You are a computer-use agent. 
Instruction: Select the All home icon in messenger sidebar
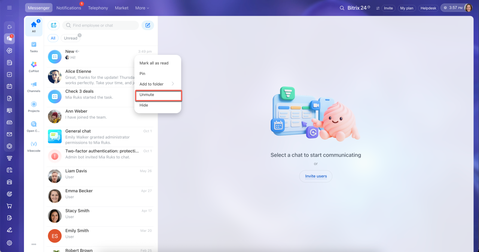(x=34, y=27)
